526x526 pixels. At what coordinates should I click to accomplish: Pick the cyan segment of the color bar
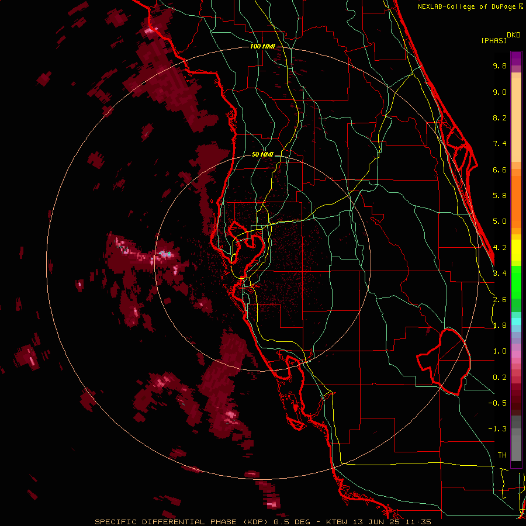[x=516, y=321]
